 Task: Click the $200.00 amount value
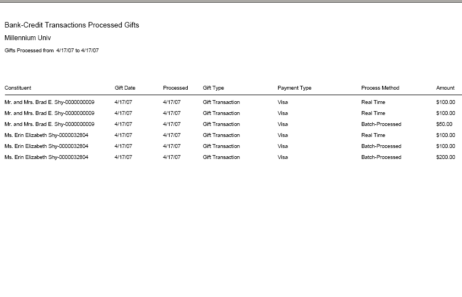(445, 157)
